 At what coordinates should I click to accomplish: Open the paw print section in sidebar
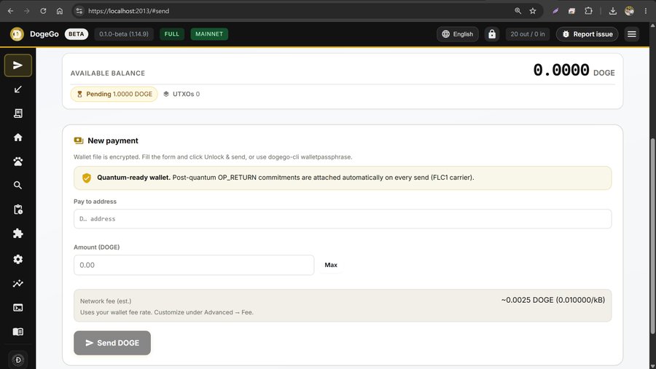18,162
